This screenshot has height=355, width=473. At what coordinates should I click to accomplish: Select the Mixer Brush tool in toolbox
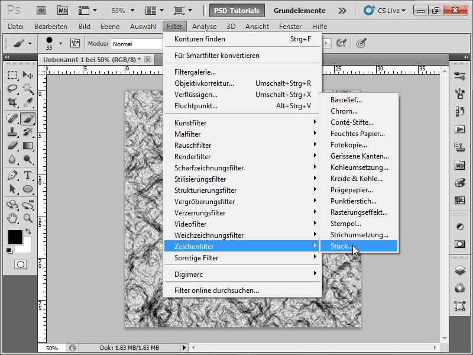(28, 118)
